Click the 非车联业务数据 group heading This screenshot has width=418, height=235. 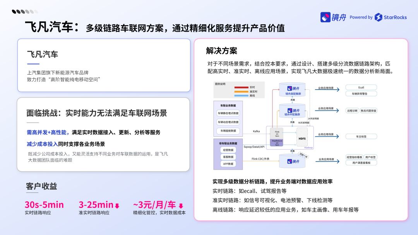tap(228, 143)
